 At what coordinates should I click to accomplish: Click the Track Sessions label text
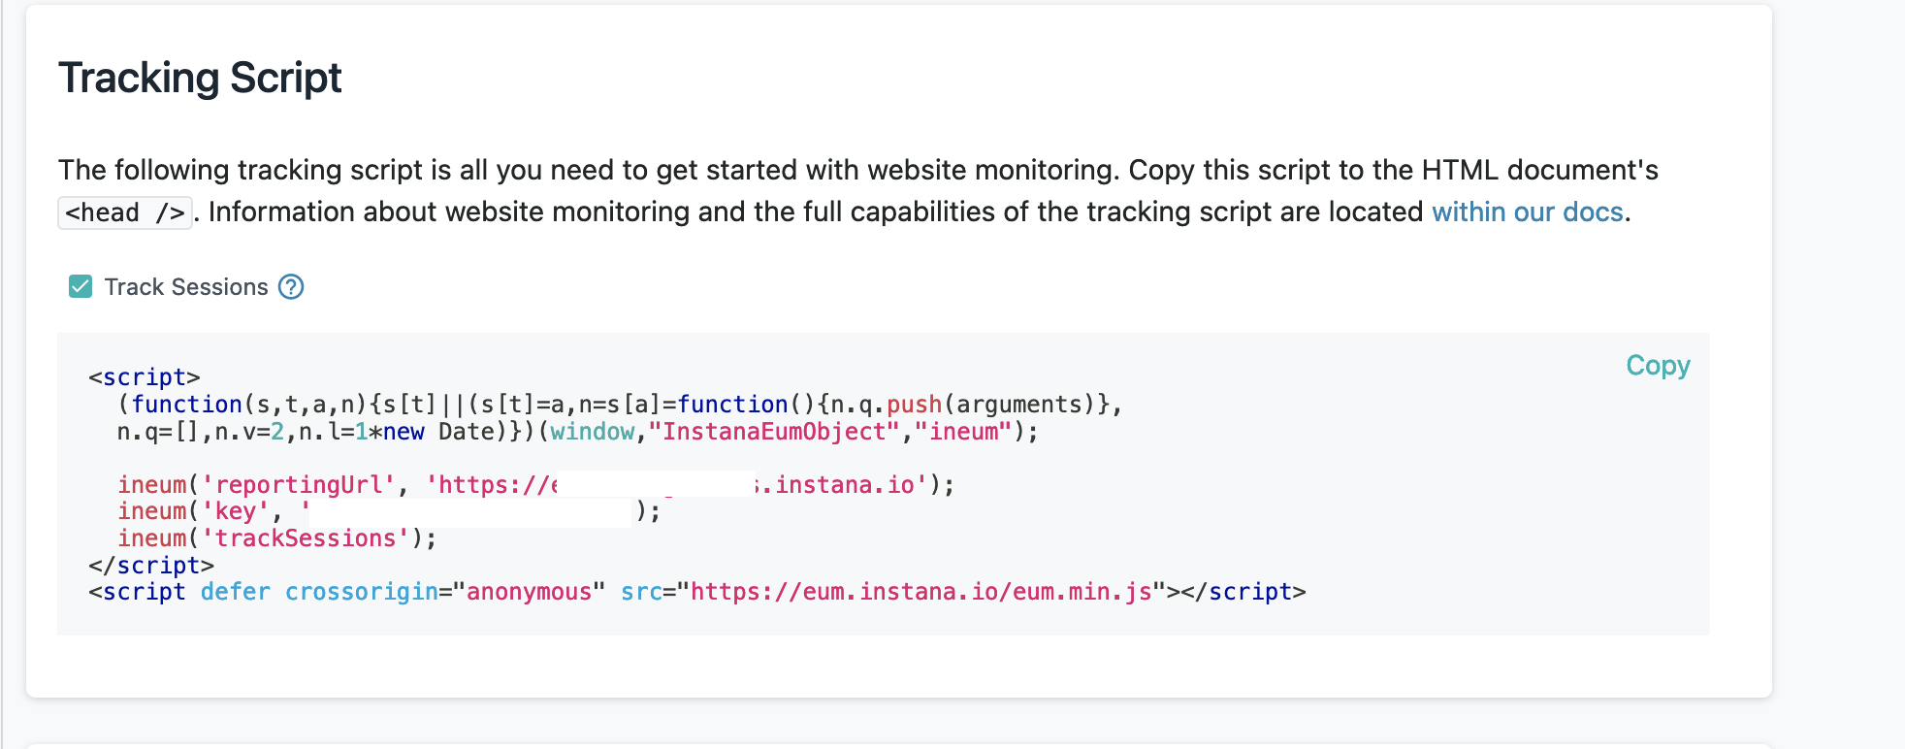[186, 287]
